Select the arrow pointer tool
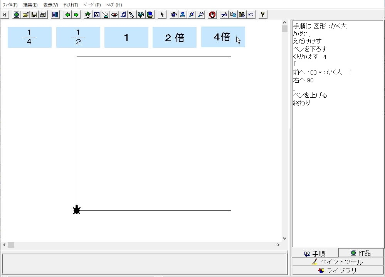 [x=162, y=15]
